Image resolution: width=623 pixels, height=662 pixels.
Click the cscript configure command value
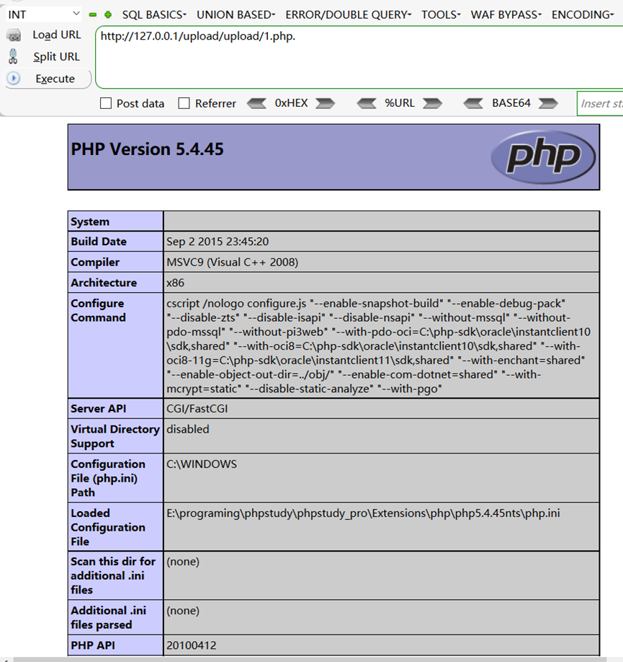point(378,345)
